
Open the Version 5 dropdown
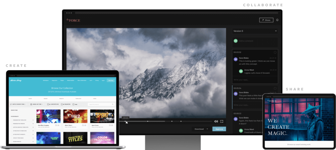tap(255, 31)
